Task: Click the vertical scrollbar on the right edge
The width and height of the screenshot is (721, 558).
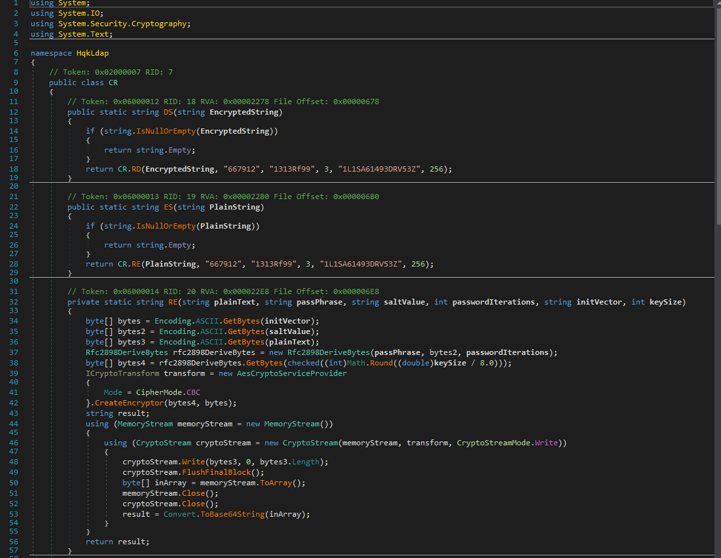Action: pos(718,118)
